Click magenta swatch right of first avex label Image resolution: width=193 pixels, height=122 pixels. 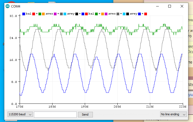click(x=55, y=14)
